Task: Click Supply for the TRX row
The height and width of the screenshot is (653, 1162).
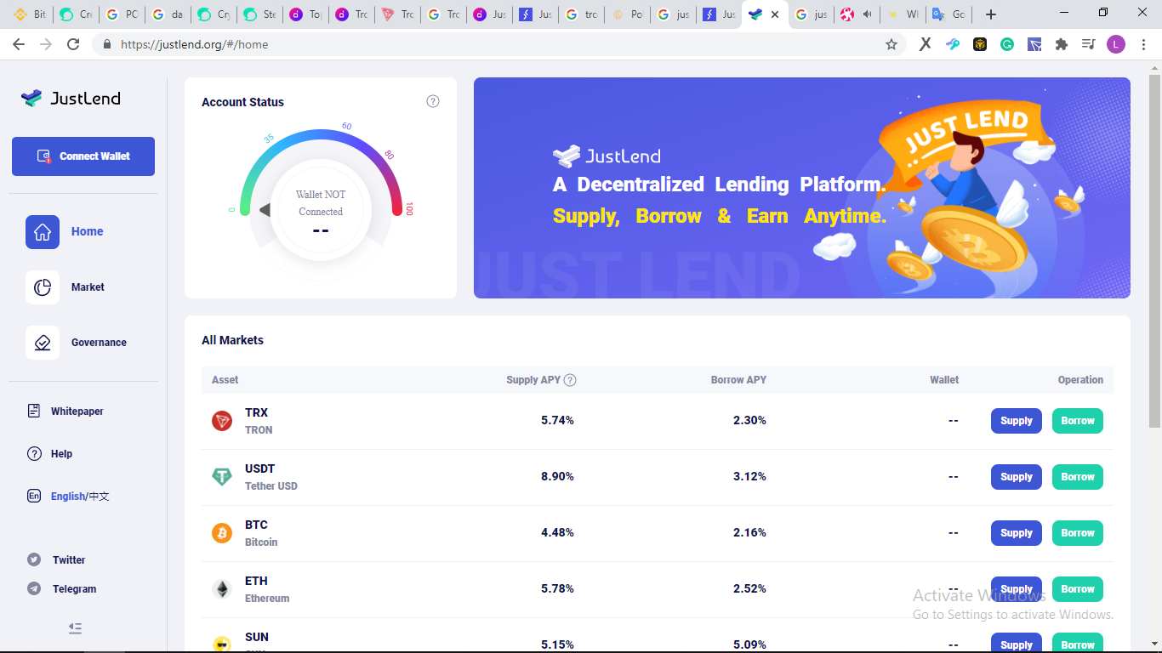Action: click(x=1017, y=421)
